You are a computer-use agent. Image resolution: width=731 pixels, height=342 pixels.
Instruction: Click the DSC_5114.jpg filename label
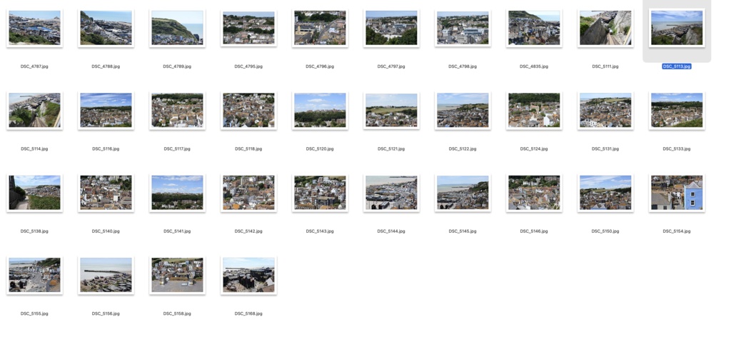point(34,149)
